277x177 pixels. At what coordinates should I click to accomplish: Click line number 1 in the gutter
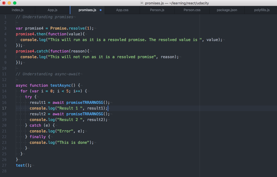[x=6, y=17]
